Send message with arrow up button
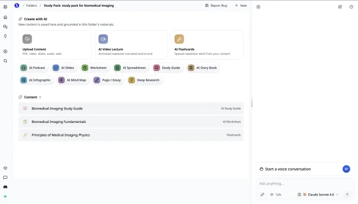The image size is (358, 204). [347, 194]
